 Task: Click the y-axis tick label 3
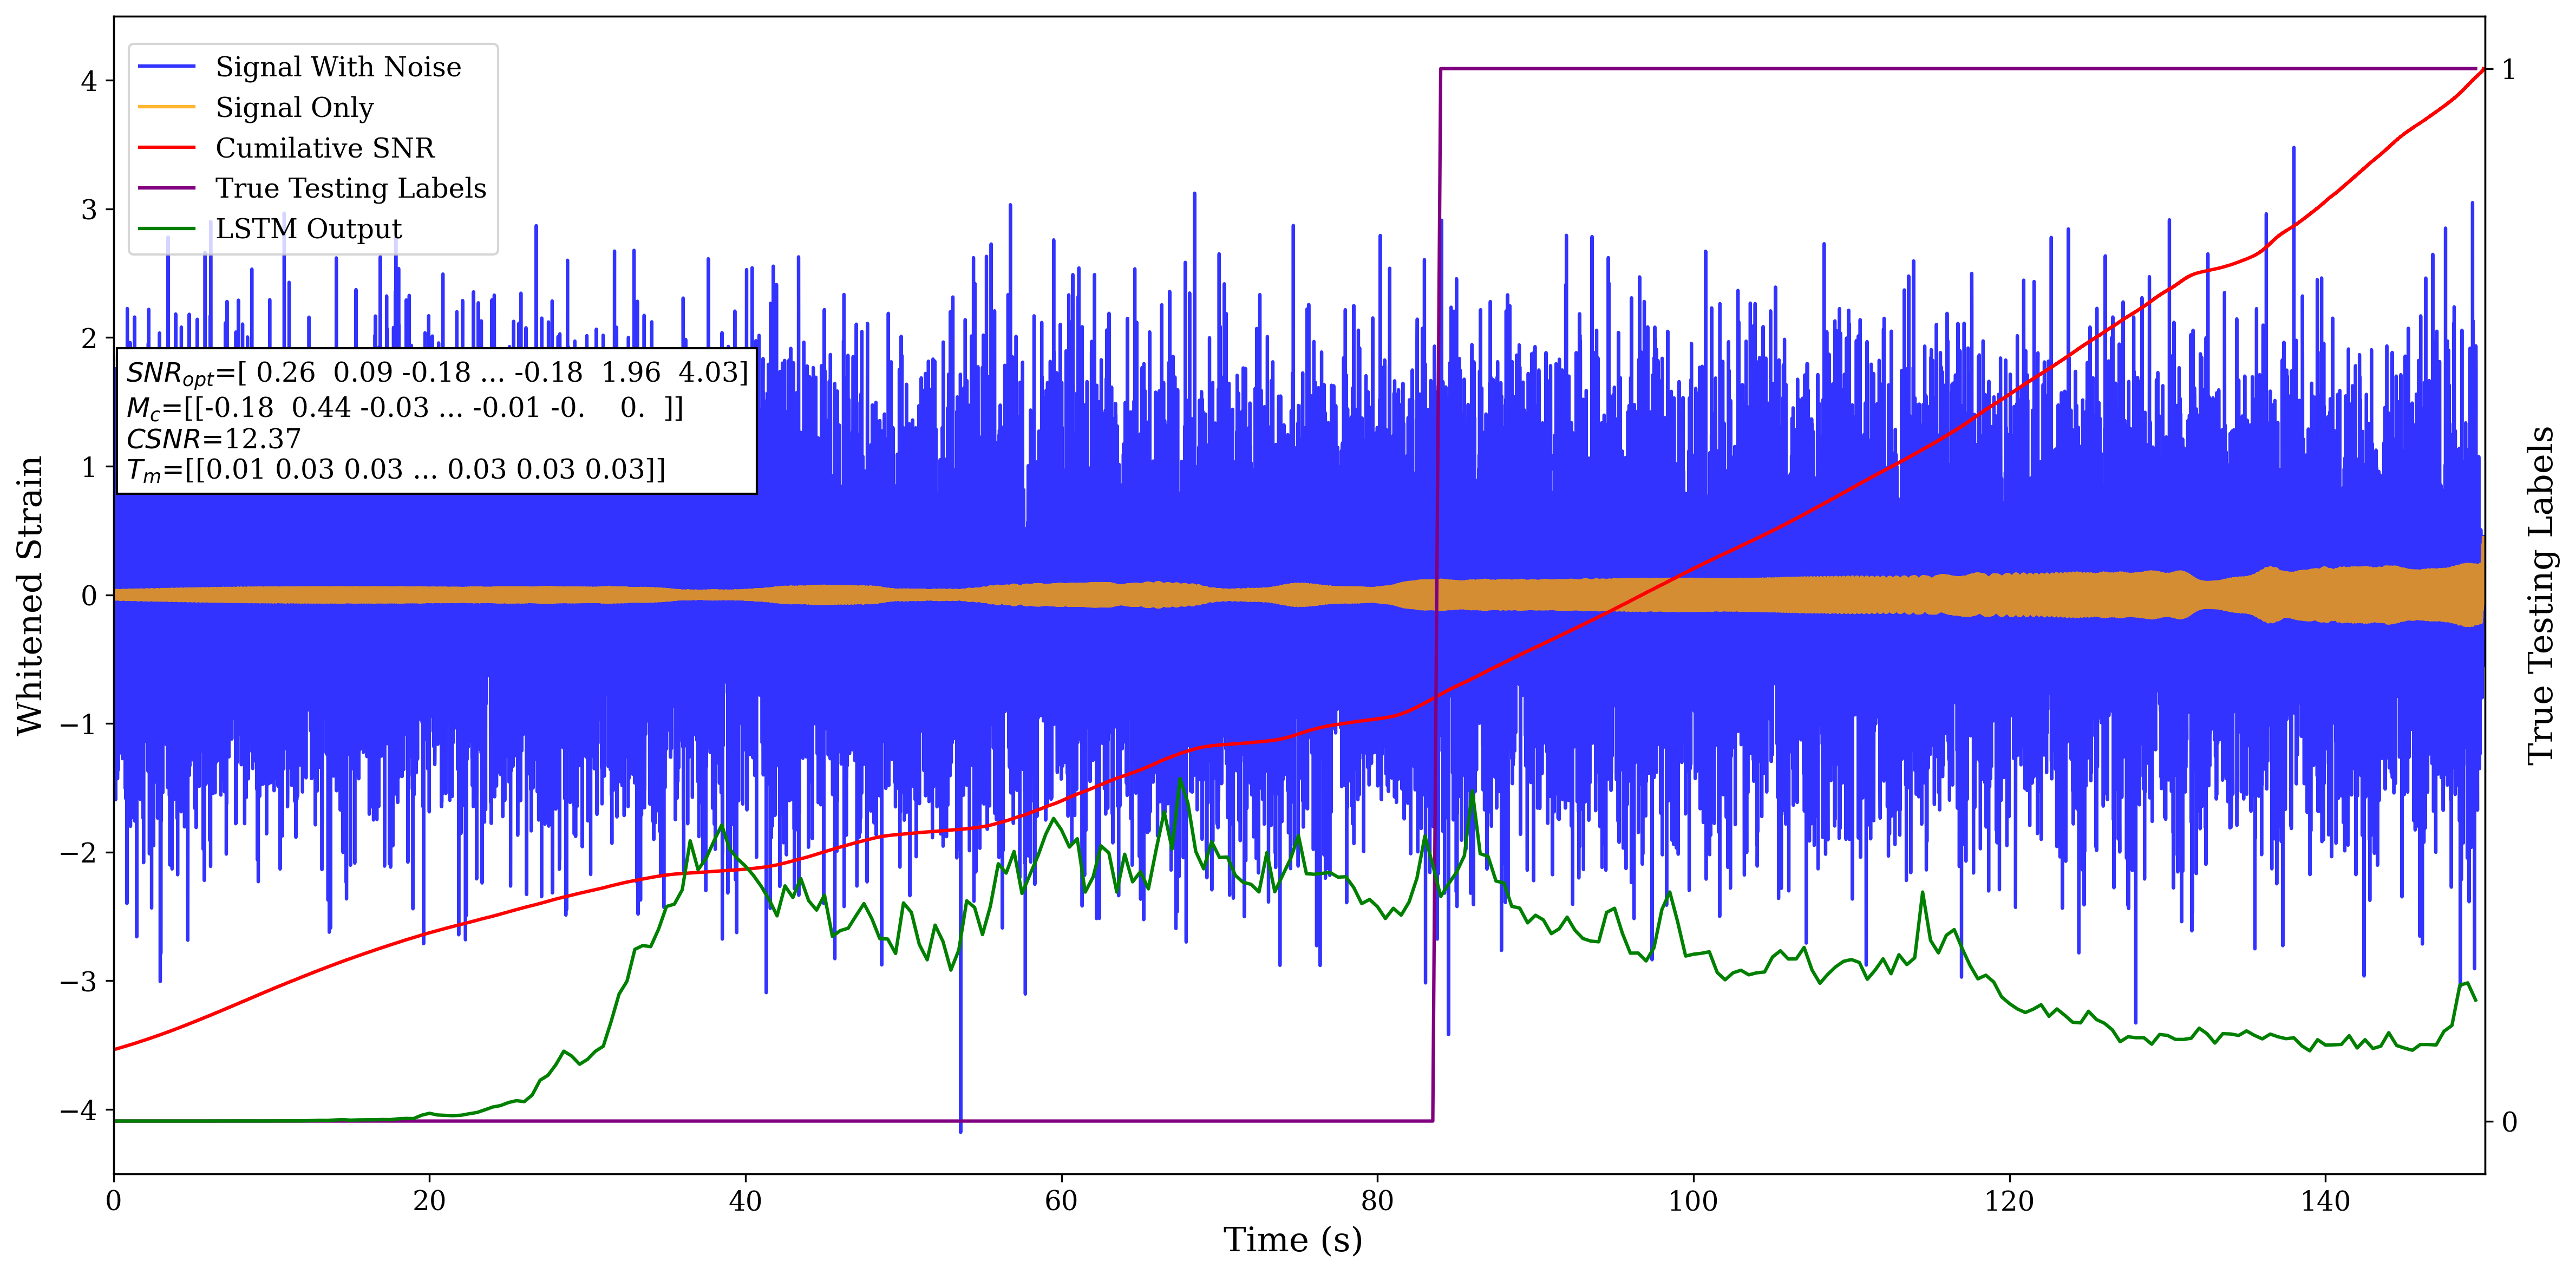tap(89, 210)
